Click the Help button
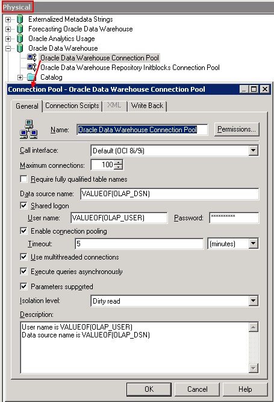The width and height of the screenshot is (274, 402). (245, 389)
